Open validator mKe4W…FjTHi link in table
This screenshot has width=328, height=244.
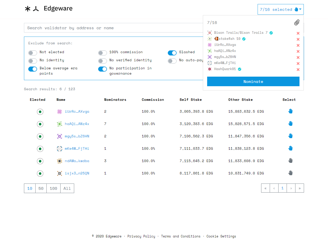coord(77,148)
